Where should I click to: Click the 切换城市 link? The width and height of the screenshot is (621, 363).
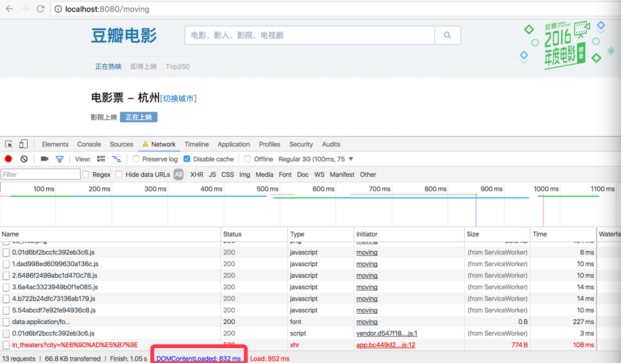pyautogui.click(x=178, y=99)
